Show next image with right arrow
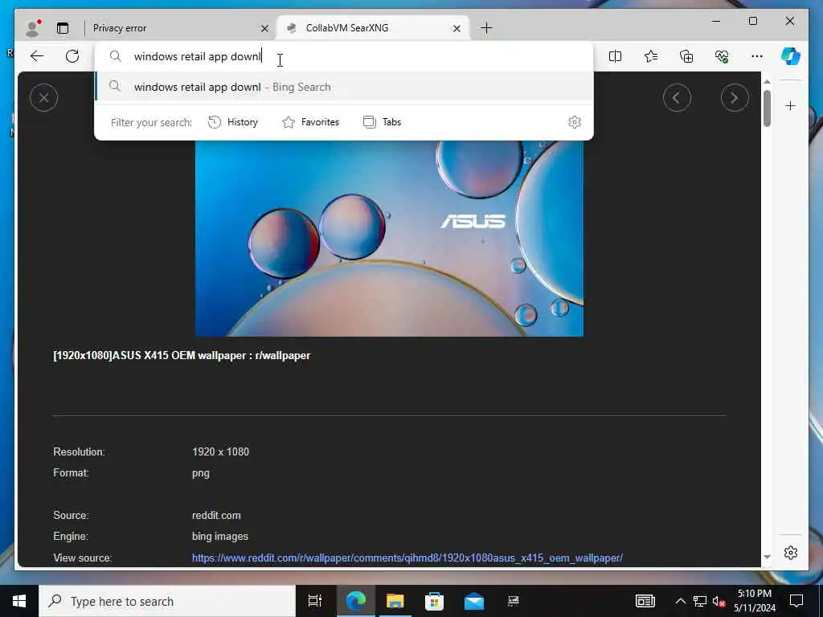The image size is (823, 617). click(735, 97)
